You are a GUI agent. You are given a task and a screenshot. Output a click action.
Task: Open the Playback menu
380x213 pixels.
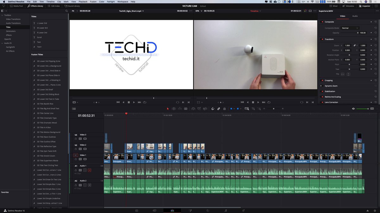click(x=83, y=2)
